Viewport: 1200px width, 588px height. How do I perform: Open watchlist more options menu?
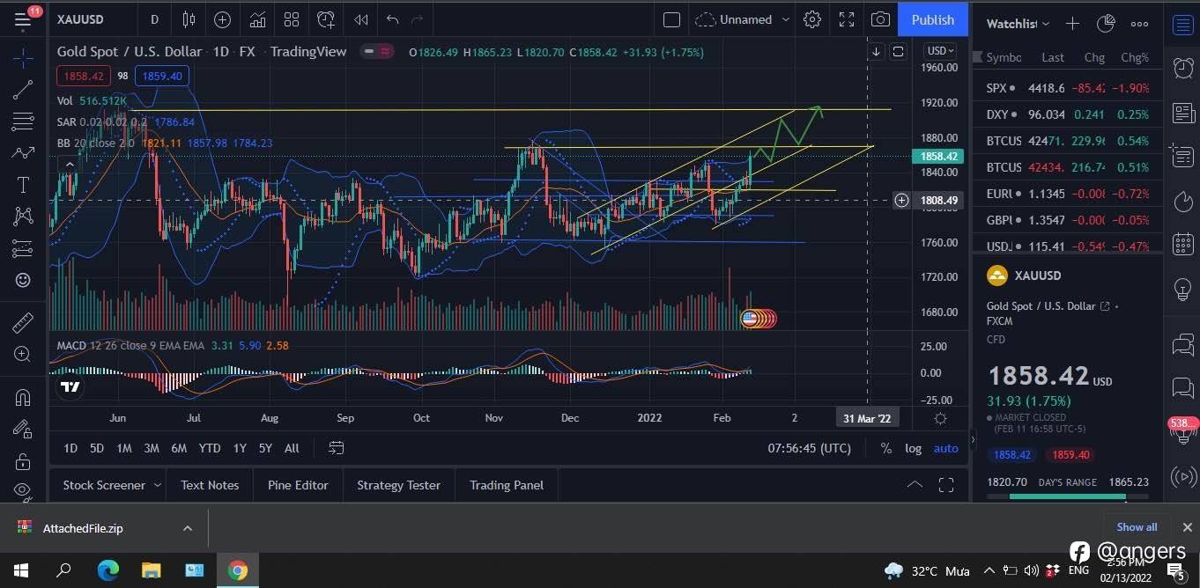coord(1139,24)
